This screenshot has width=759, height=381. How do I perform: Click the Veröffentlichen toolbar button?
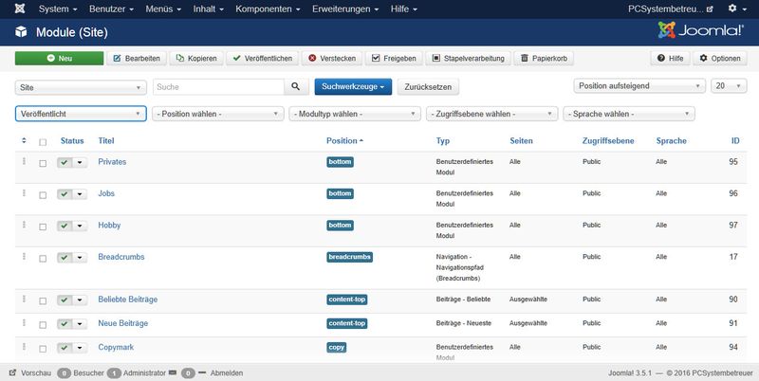263,58
